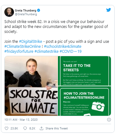
Task: Click the share upload arrow icon
Action: point(42,128)
